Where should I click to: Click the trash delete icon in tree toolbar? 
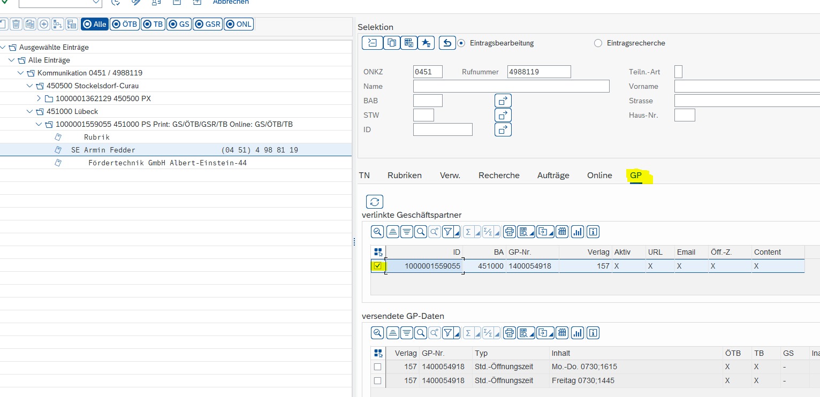(x=16, y=24)
